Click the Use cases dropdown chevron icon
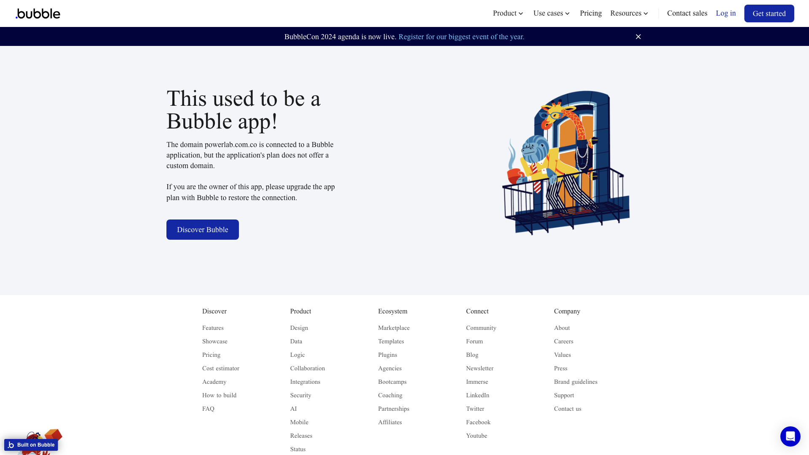Viewport: 809px width, 455px height. click(568, 13)
